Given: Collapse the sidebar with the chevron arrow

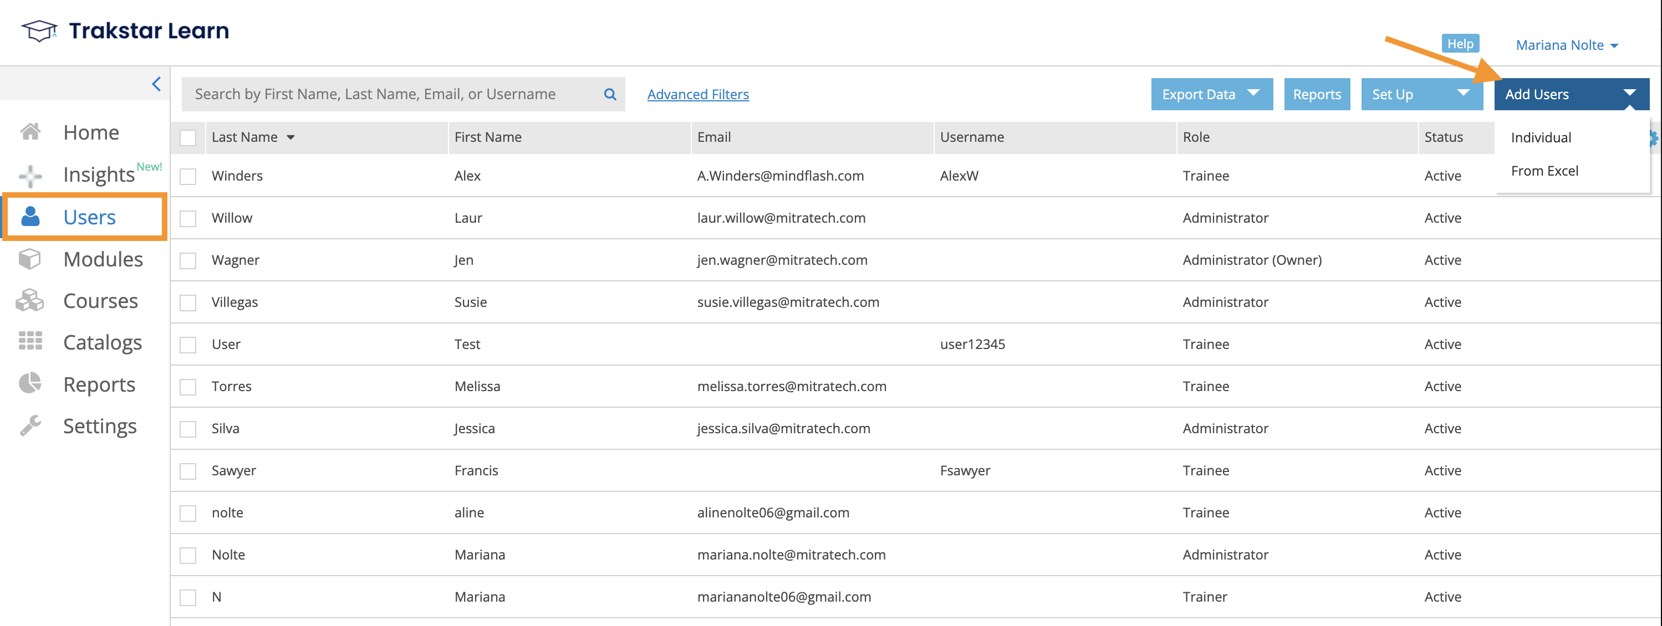Looking at the screenshot, I should point(156,84).
